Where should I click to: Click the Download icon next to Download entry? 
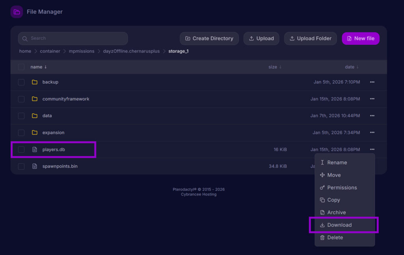322,225
